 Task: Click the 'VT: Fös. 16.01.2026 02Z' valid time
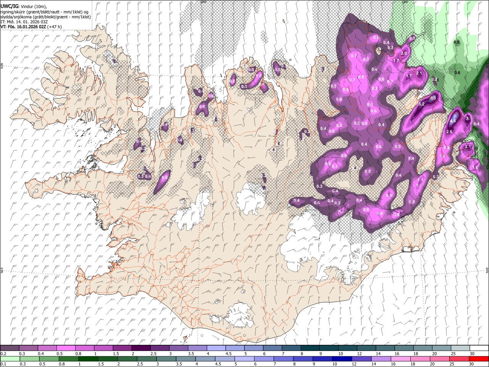23,27
